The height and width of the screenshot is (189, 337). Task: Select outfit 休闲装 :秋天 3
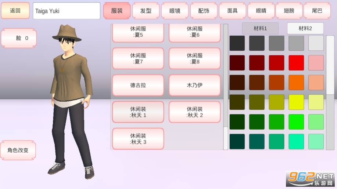pyautogui.click(x=138, y=139)
